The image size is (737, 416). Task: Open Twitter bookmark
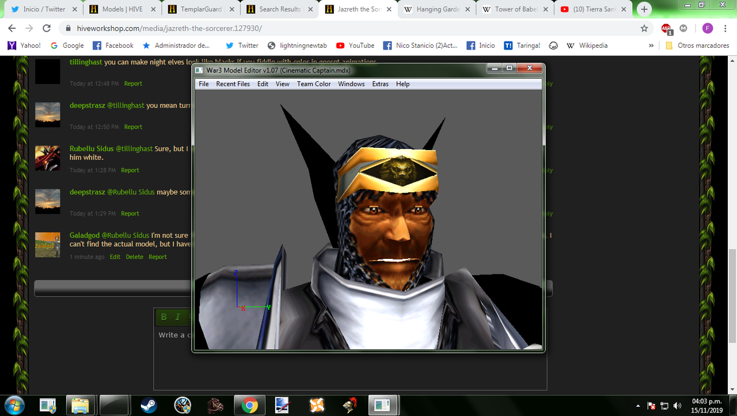[x=242, y=45]
